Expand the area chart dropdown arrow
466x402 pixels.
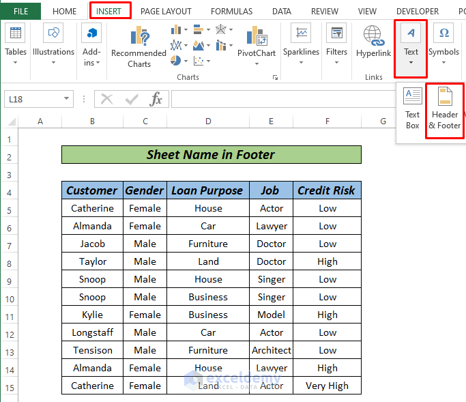click(209, 46)
